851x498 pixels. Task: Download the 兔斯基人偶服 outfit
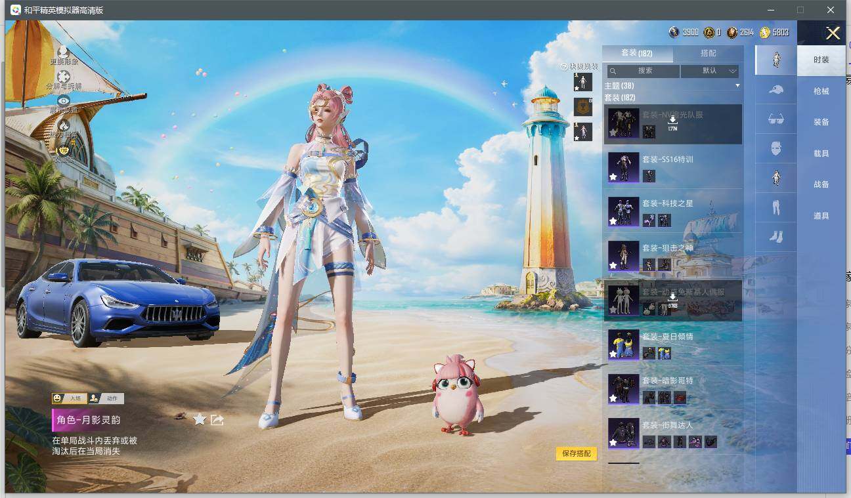click(x=672, y=301)
